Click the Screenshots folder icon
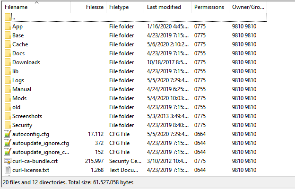 (7, 116)
